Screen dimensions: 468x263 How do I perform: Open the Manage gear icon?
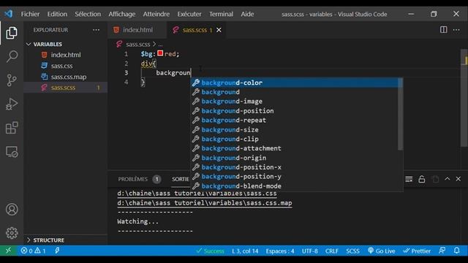pos(12,233)
